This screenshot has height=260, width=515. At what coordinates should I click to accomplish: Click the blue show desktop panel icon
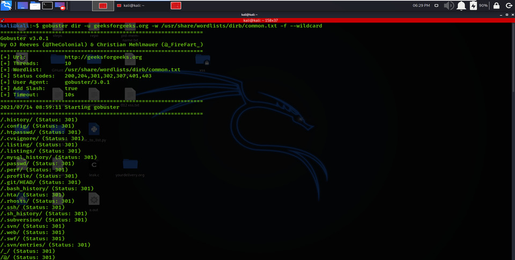[23, 5]
